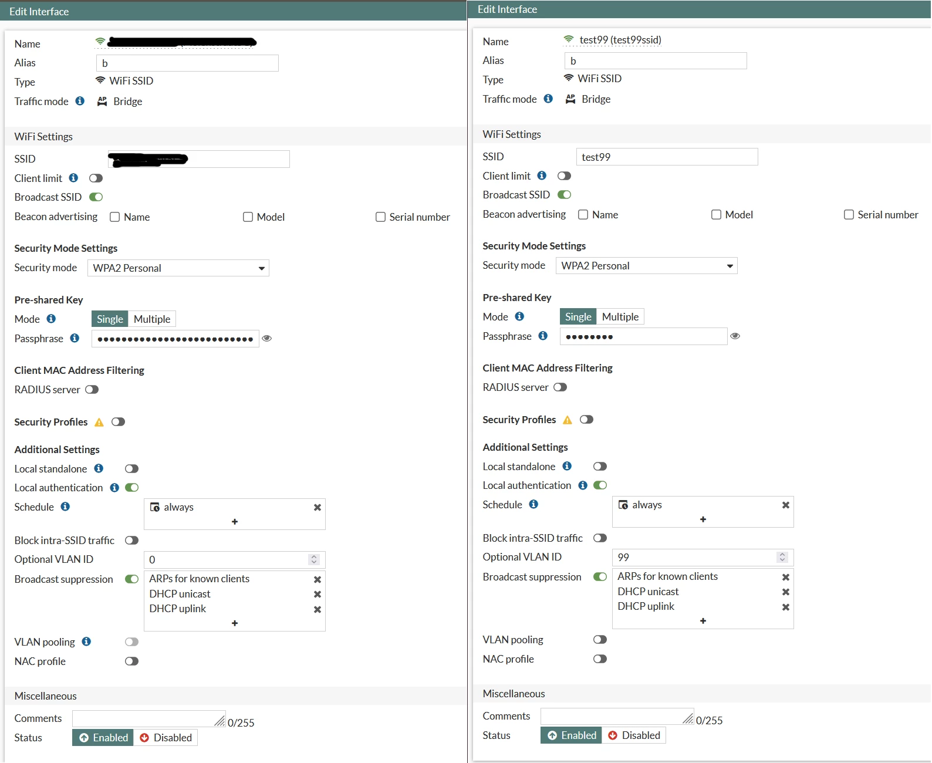Click Traffic mode info icon in left panel

[80, 101]
